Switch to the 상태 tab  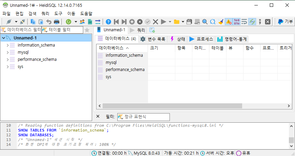pyautogui.click(x=177, y=39)
